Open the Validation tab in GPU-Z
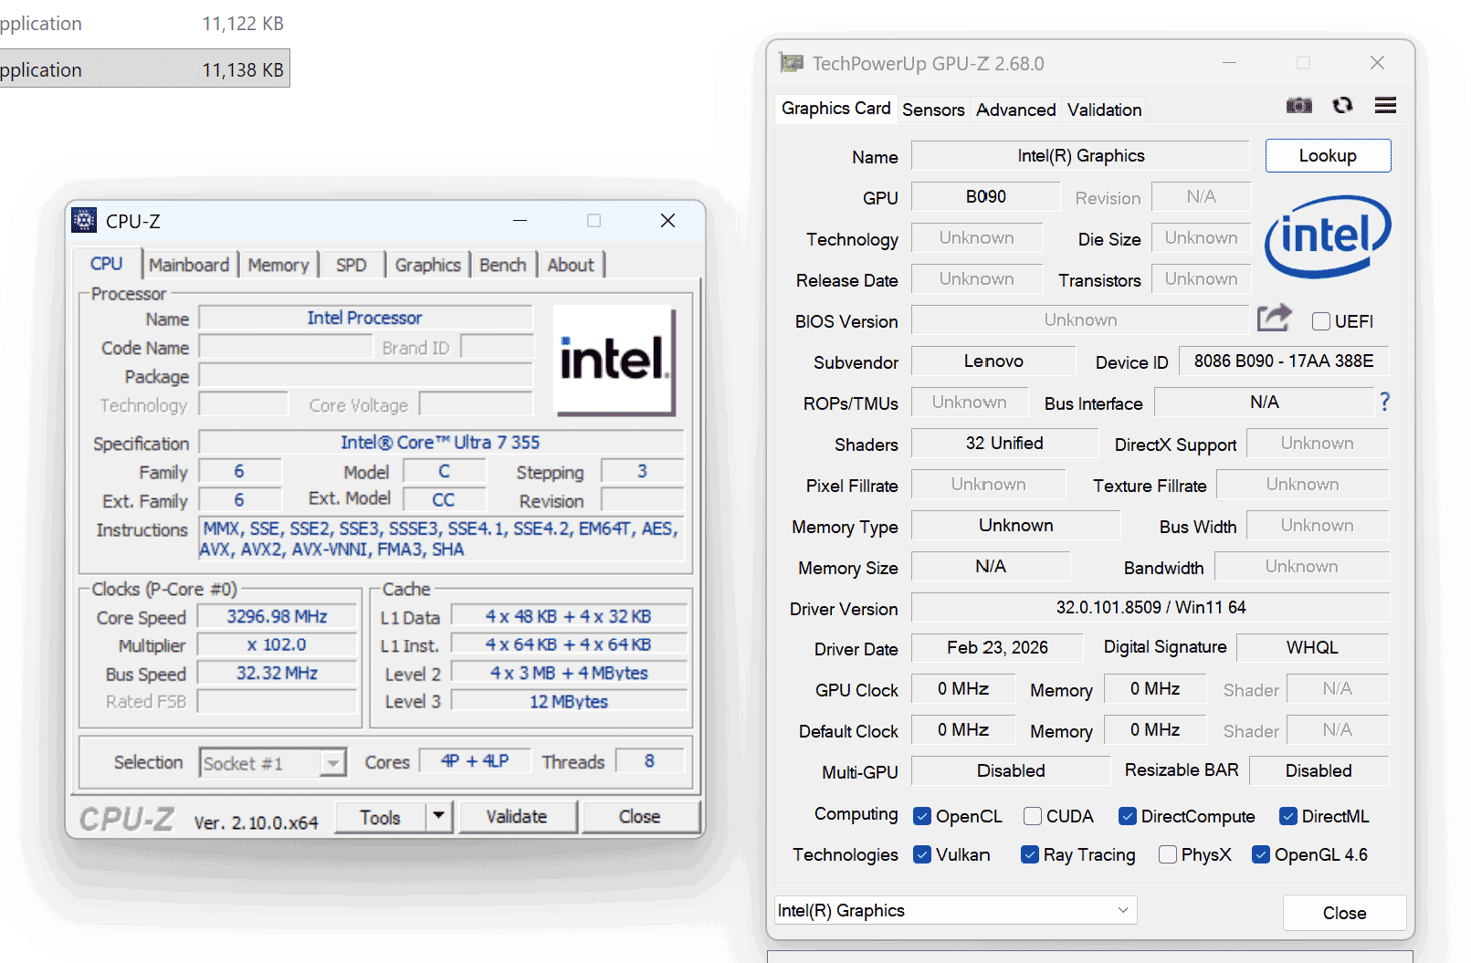Viewport: 1471px width, 963px height. point(1105,110)
